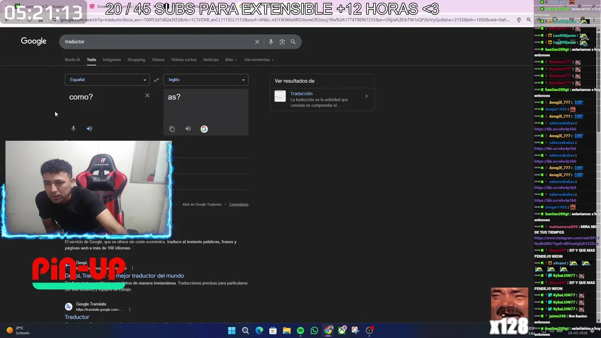Click the location icon in address bar
Image resolution: width=601 pixels, height=338 pixels.
[519, 20]
